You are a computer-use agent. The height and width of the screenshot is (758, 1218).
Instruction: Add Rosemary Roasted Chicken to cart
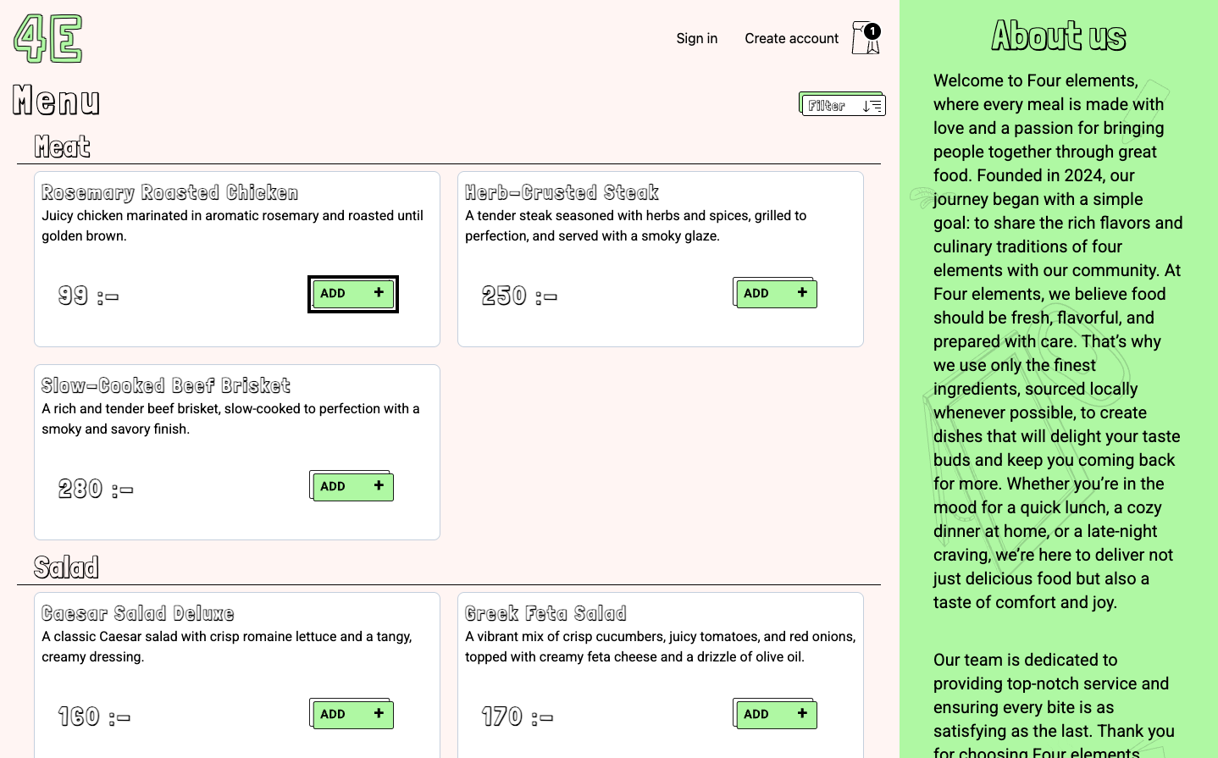[352, 294]
